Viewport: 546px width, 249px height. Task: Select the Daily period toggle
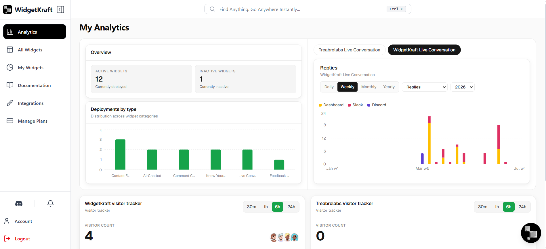tap(329, 87)
